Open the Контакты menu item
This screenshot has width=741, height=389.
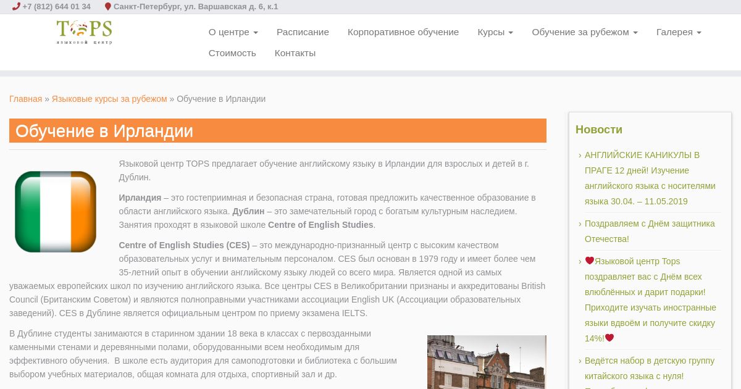(x=295, y=53)
